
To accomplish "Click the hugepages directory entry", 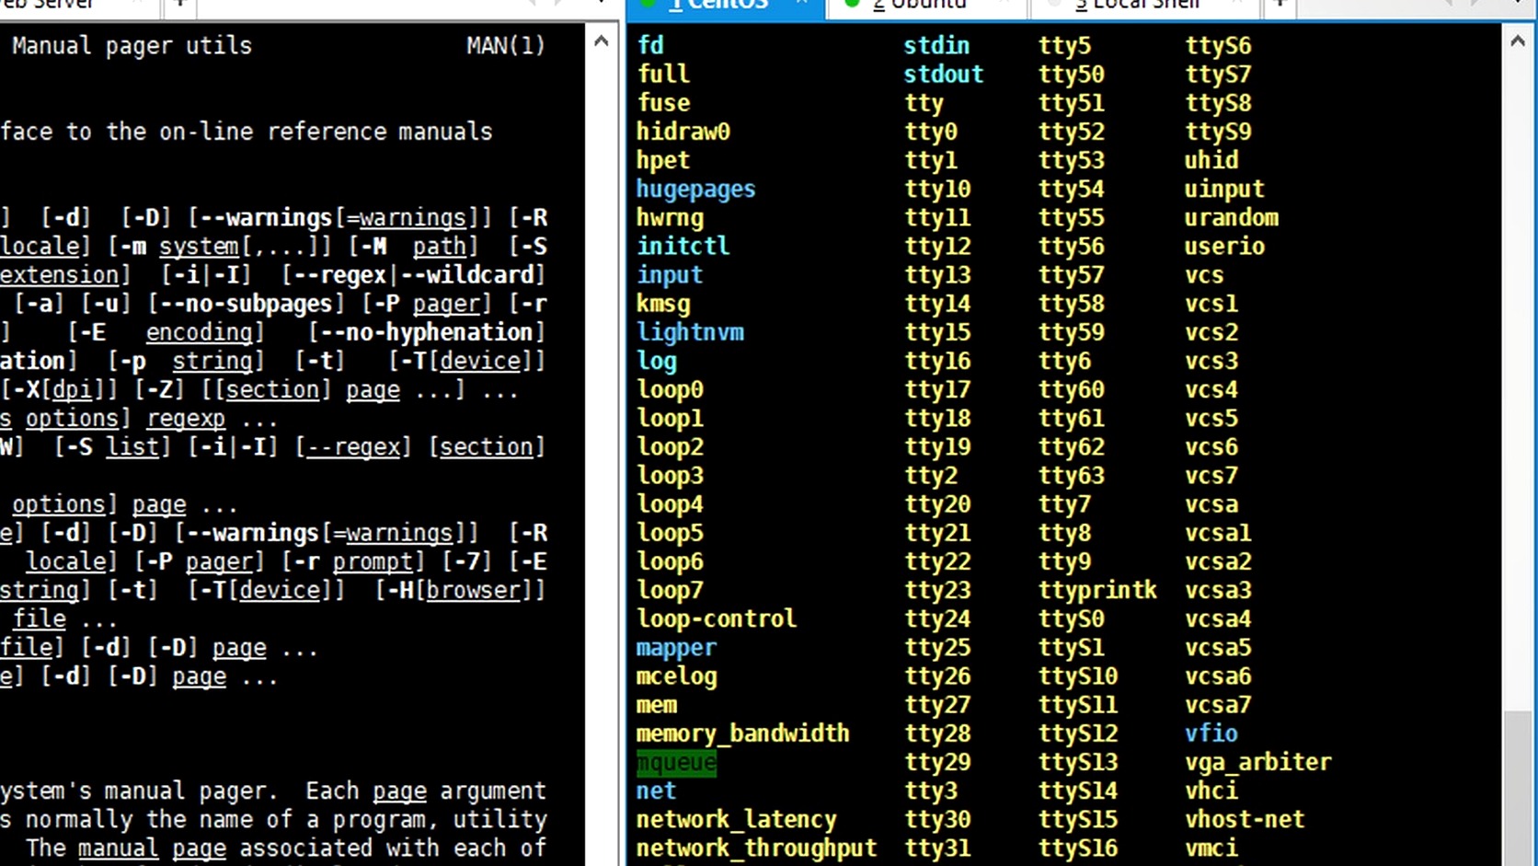I will (x=695, y=190).
